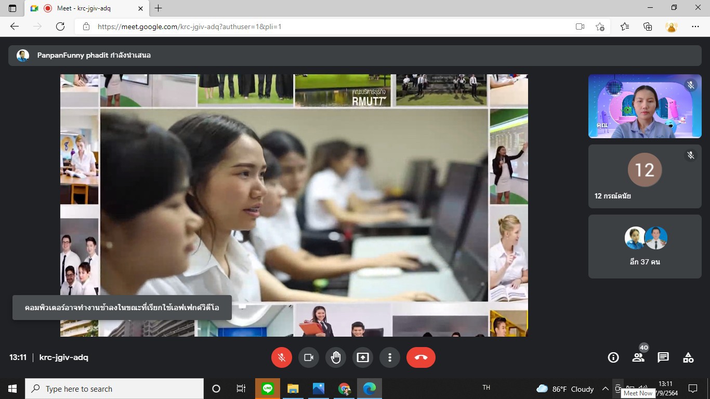Open Edge settings and more ellipsis menu
Screen dimensions: 710x399
coord(695,26)
